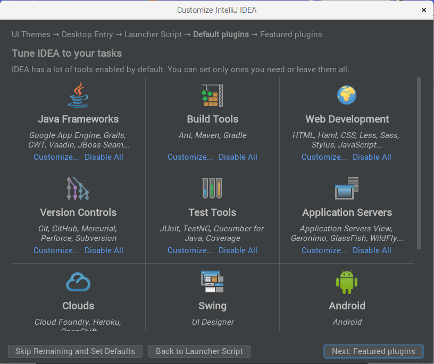Close the Customize IntelliJ IDEA dialog
This screenshot has width=434, height=364.
423,10
